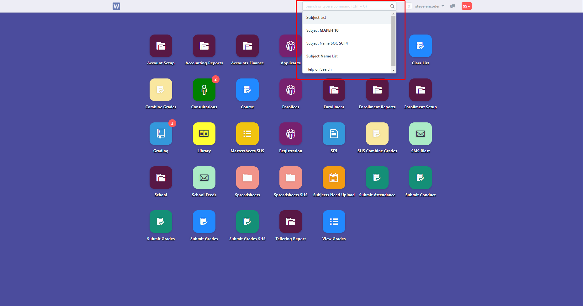Open the School Feeds module
The width and height of the screenshot is (583, 306).
click(204, 178)
